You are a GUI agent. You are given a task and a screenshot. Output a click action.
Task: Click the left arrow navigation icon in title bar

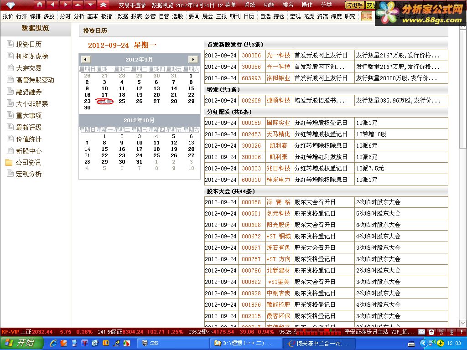52,5
